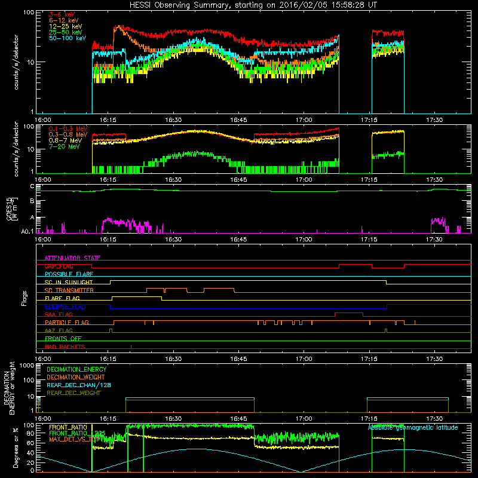Click counts/s/detector axis title of keV plot
This screenshot has width=478, height=478.
tap(16, 62)
